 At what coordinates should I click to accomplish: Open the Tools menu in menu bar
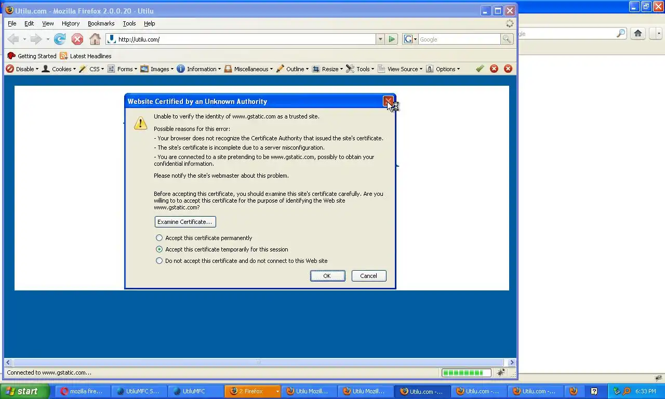(129, 23)
